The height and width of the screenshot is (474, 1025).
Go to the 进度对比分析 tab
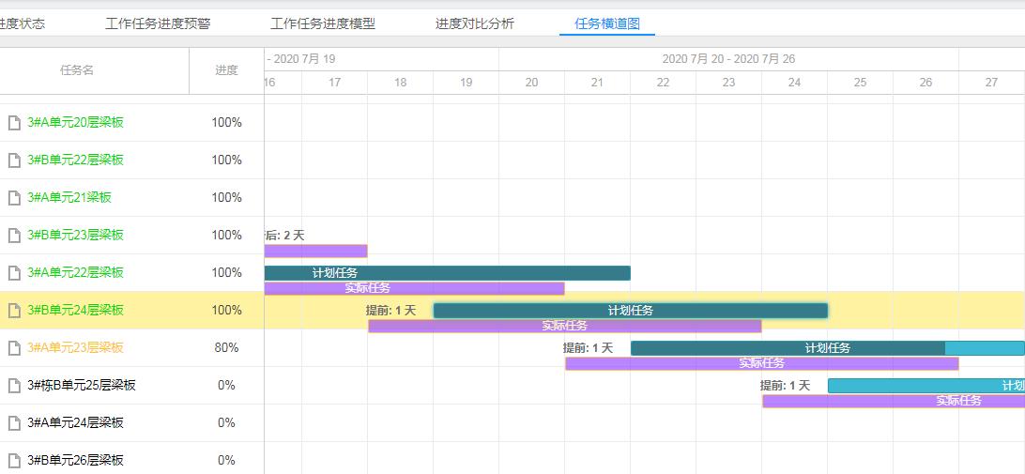point(474,23)
